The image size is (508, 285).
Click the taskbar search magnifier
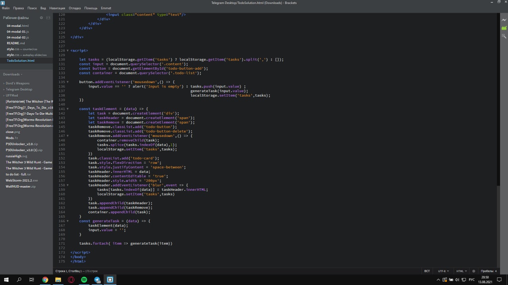19,280
